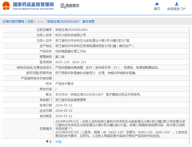Screen dimensions: 192x147
Task: Select model value AI3D-130，AI3D-231
Action: click(x=71, y=62)
